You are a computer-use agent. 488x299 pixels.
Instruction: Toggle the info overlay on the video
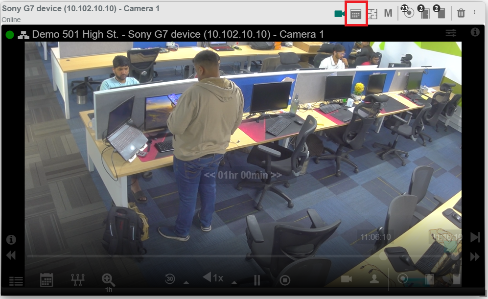[10, 239]
